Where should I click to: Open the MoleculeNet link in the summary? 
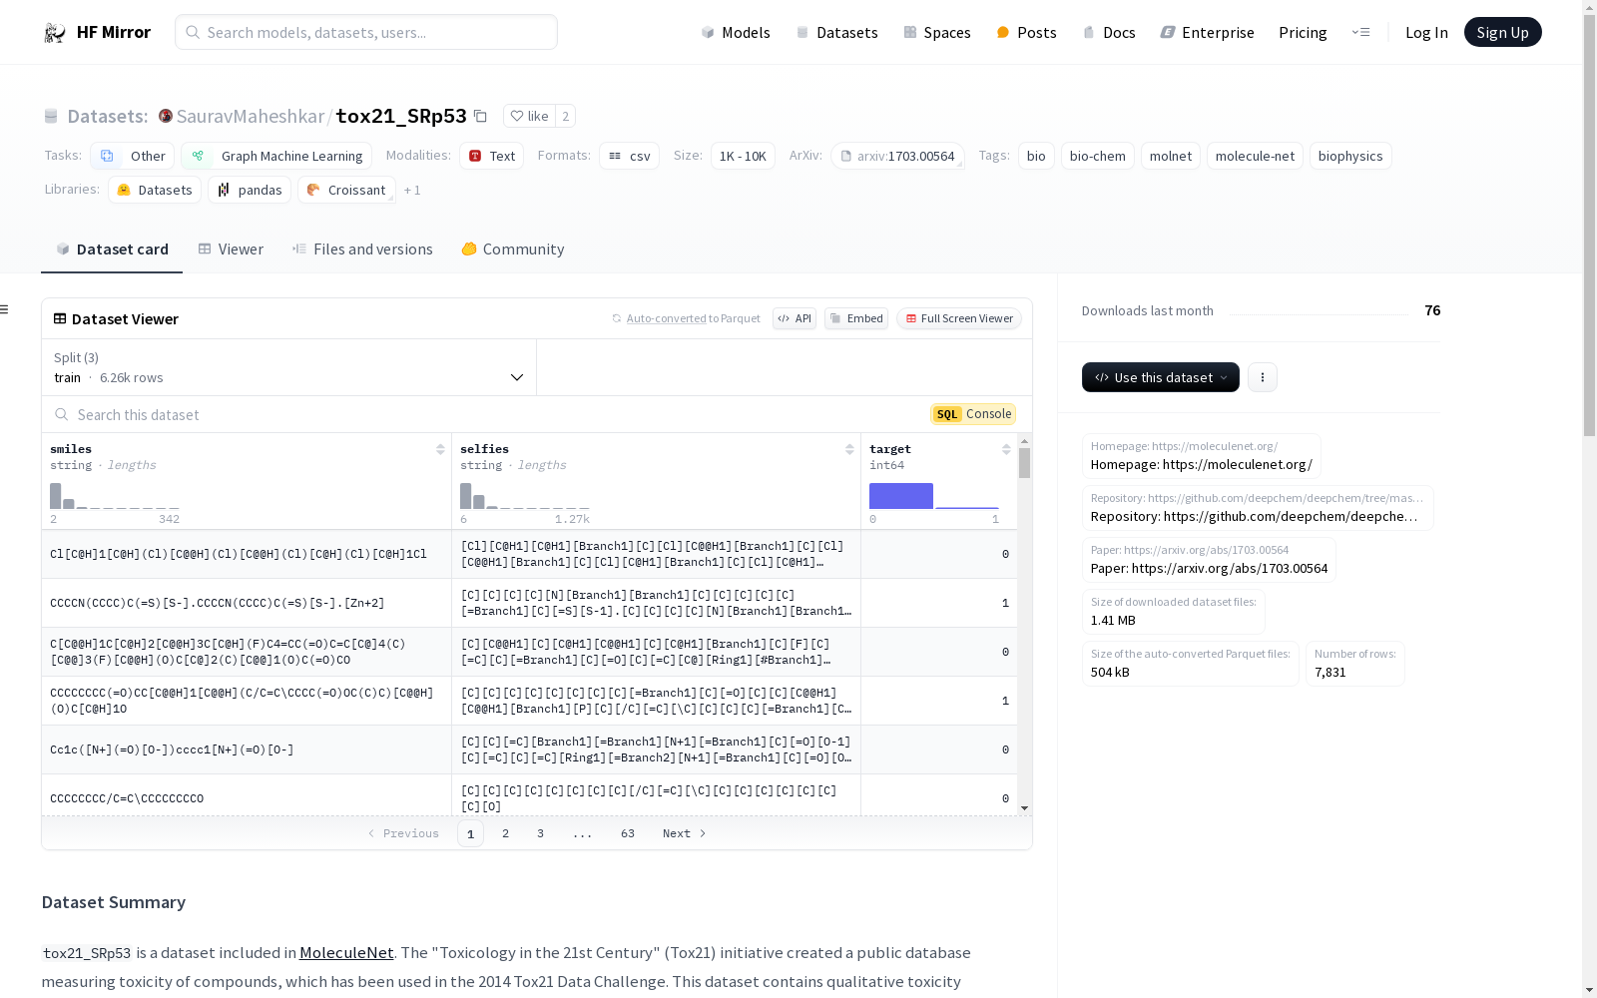[x=346, y=953]
